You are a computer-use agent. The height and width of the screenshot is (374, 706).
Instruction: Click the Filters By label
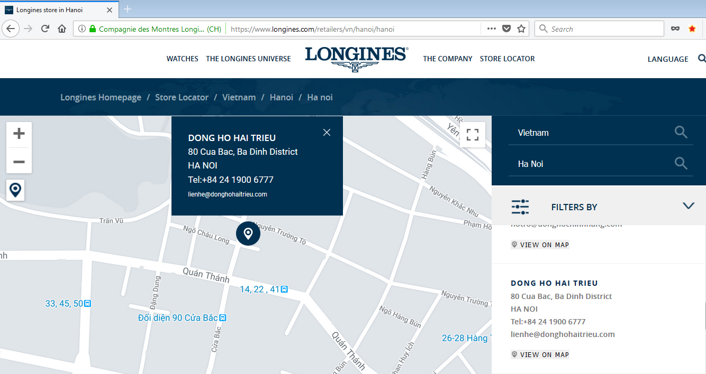click(x=574, y=207)
